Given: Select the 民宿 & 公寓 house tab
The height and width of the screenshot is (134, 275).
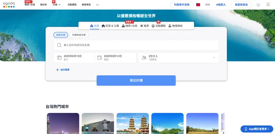Looking at the screenshot, I should coord(110,26).
